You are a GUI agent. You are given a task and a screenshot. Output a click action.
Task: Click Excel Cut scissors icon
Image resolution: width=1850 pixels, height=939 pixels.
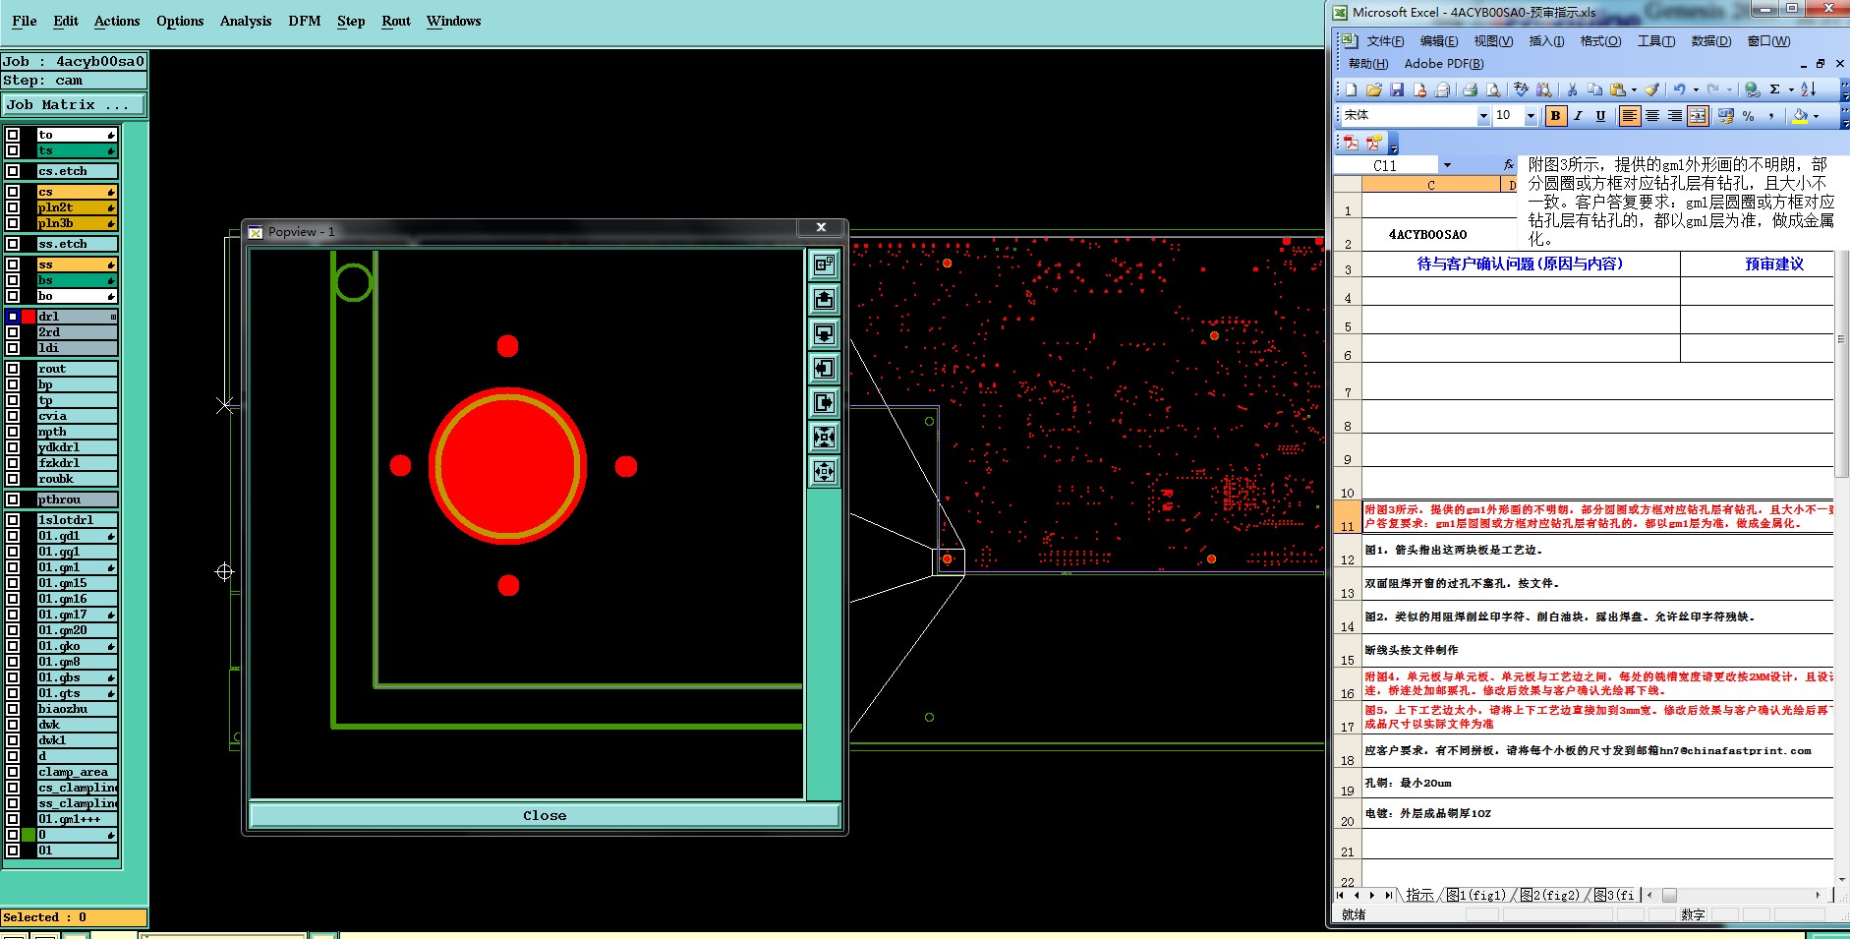point(1572,89)
